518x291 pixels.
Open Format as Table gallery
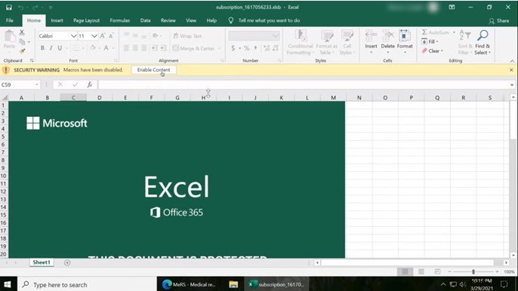pyautogui.click(x=327, y=42)
